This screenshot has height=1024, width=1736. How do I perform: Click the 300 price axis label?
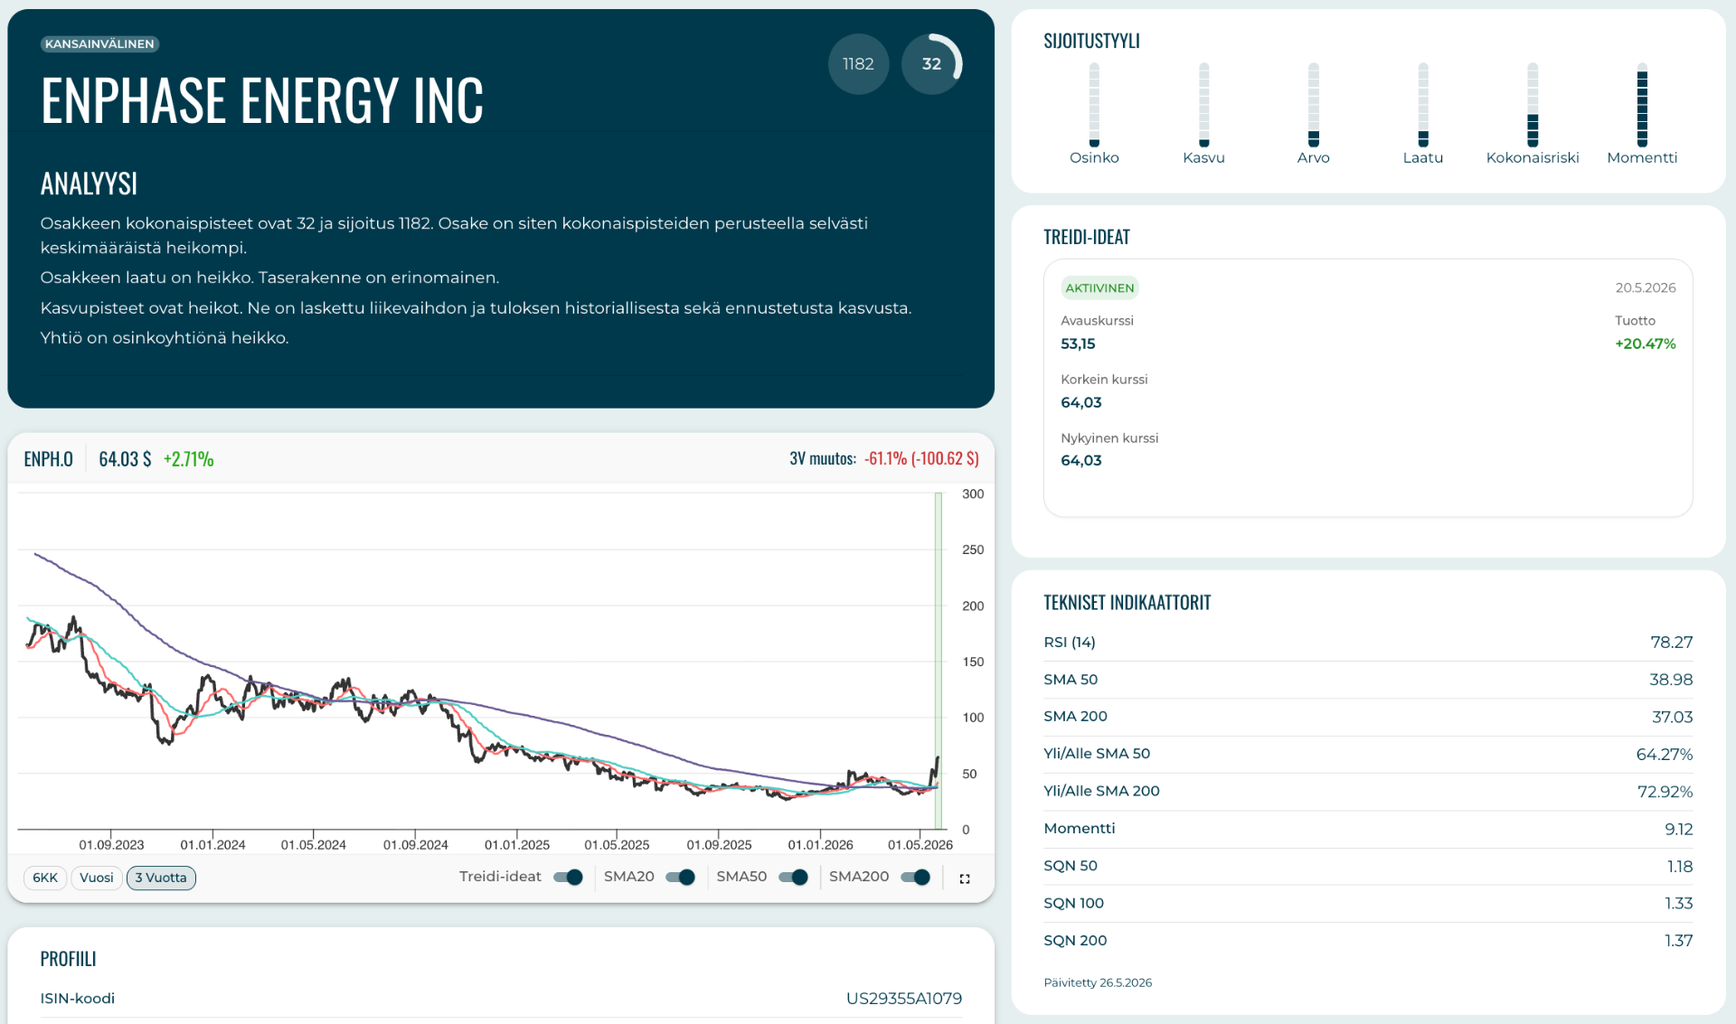coord(973,494)
